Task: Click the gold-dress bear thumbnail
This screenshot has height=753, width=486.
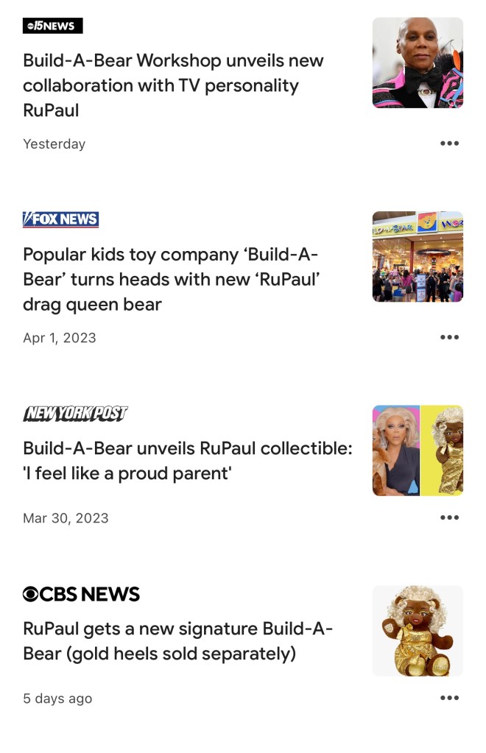Action: 418,630
